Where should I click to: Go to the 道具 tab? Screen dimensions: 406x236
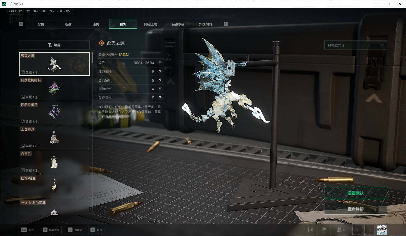96,24
